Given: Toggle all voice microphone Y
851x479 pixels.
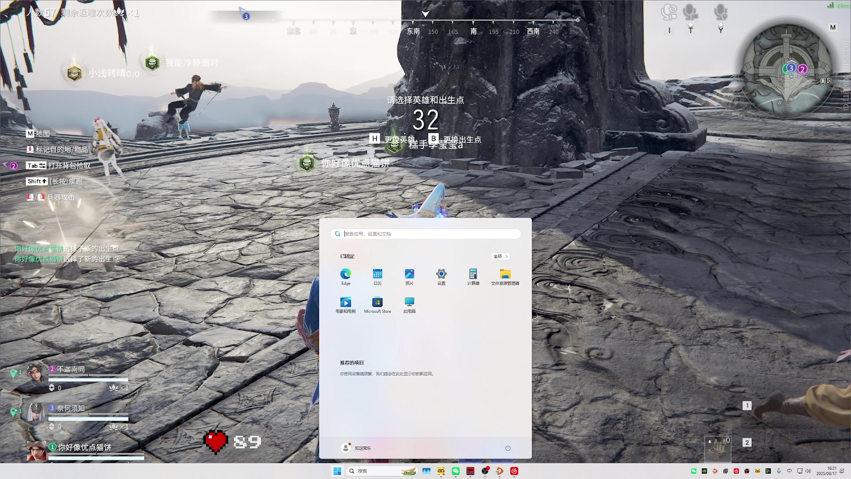Looking at the screenshot, I should [721, 19].
